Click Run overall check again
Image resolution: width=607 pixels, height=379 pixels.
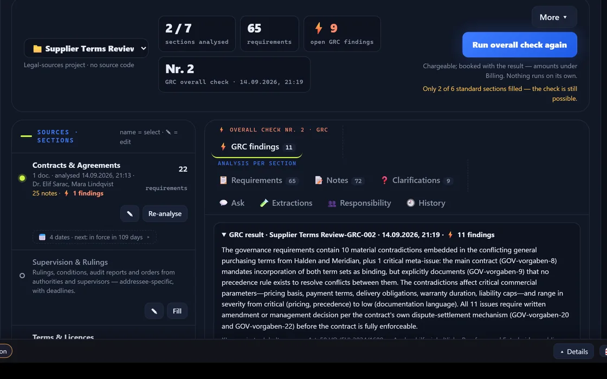point(520,45)
